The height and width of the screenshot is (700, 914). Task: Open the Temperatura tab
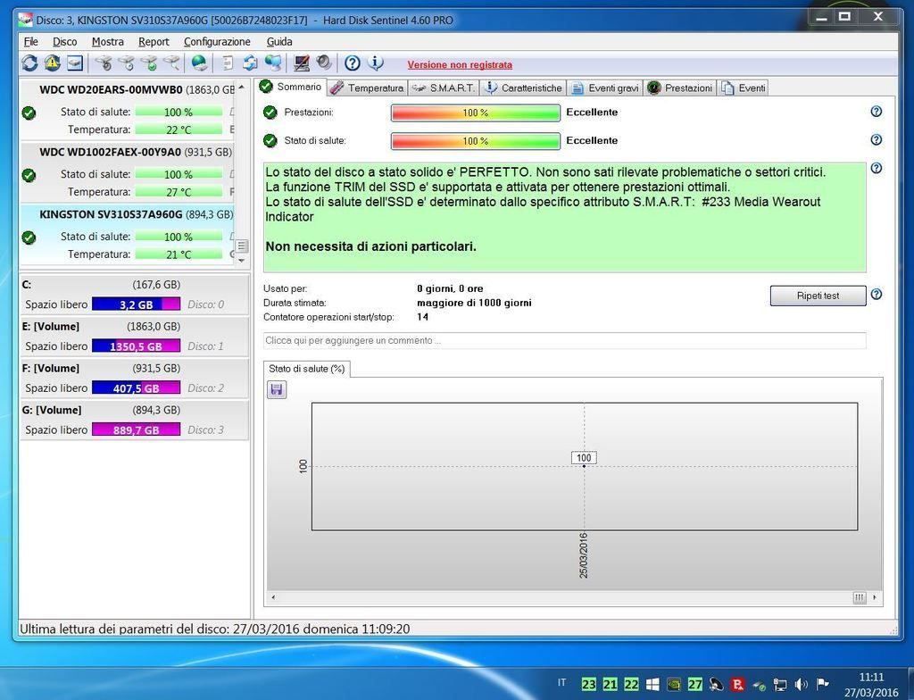367,87
